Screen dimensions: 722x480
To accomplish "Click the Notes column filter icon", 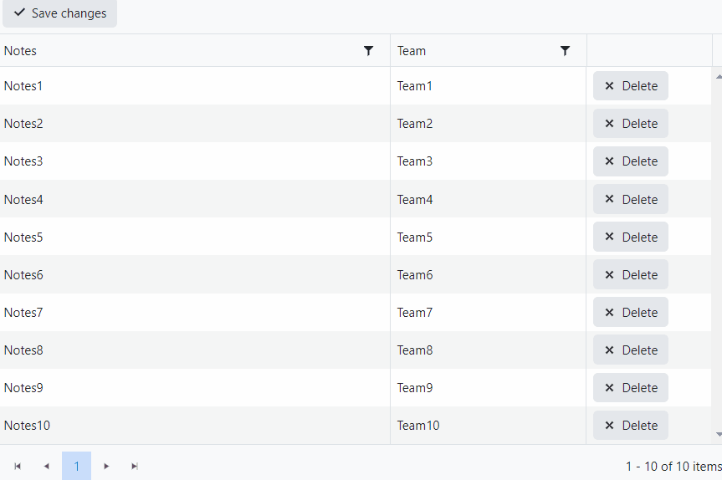I will point(368,51).
